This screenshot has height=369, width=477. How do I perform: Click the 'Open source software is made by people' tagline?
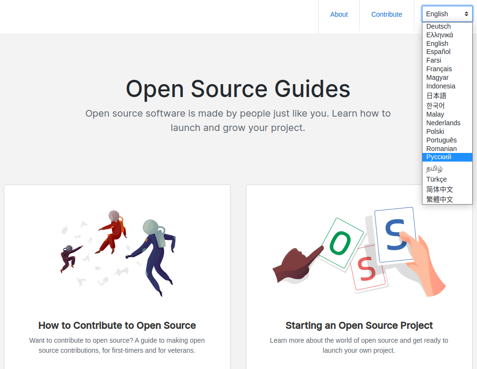[238, 120]
